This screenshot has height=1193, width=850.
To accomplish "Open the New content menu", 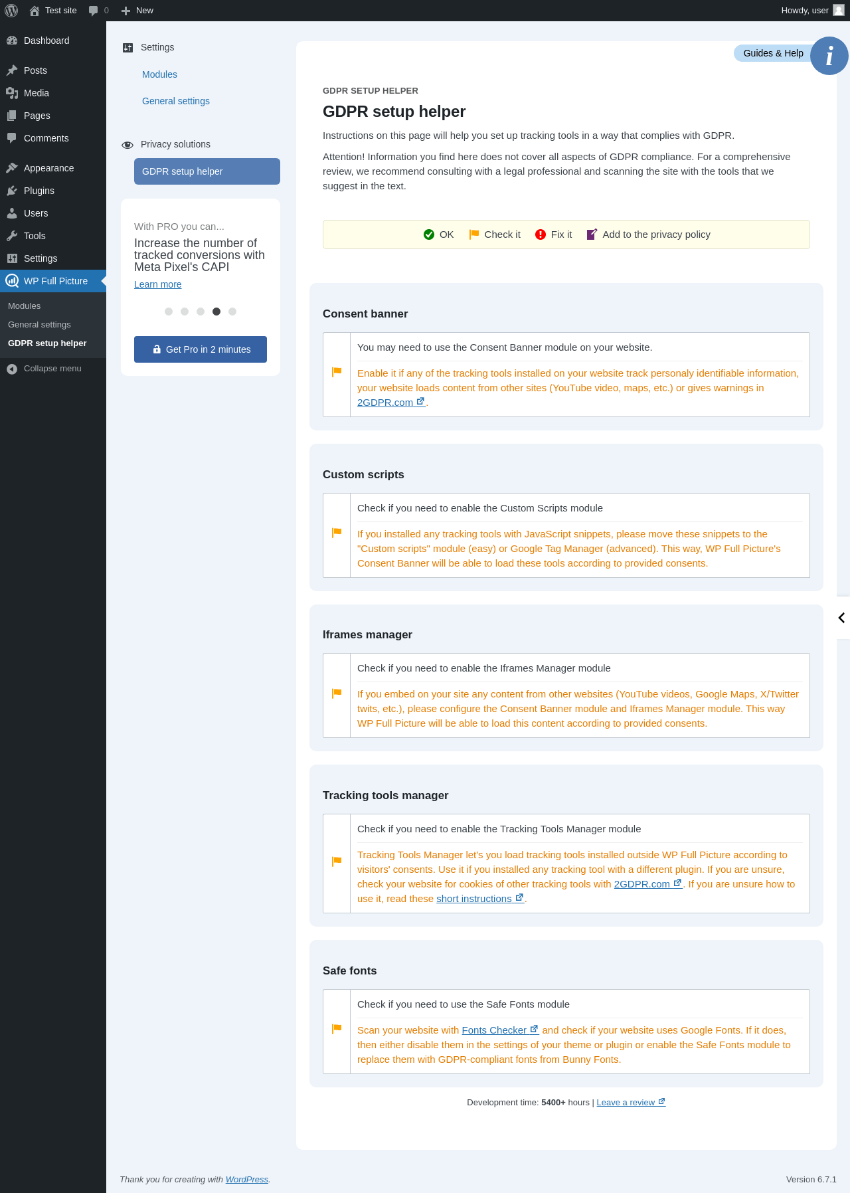I will point(137,11).
